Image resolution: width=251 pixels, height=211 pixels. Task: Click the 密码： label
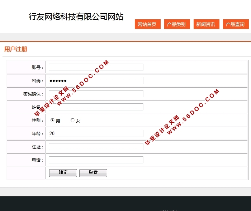(38, 80)
